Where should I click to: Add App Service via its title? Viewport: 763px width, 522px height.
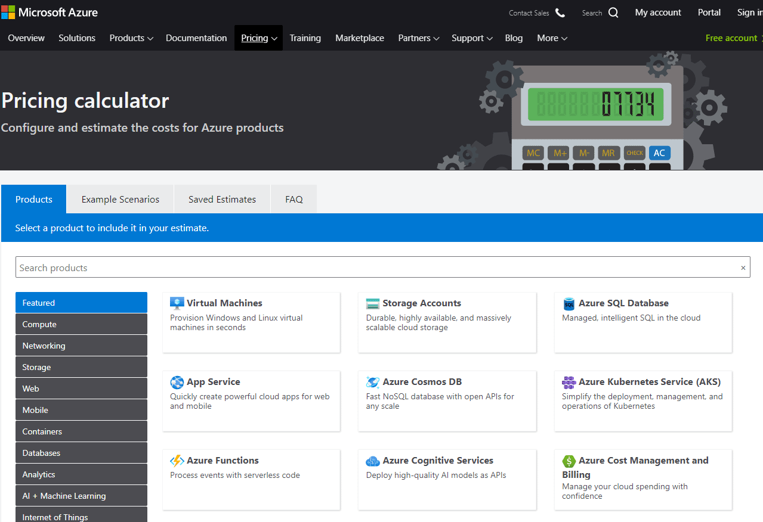tap(214, 382)
